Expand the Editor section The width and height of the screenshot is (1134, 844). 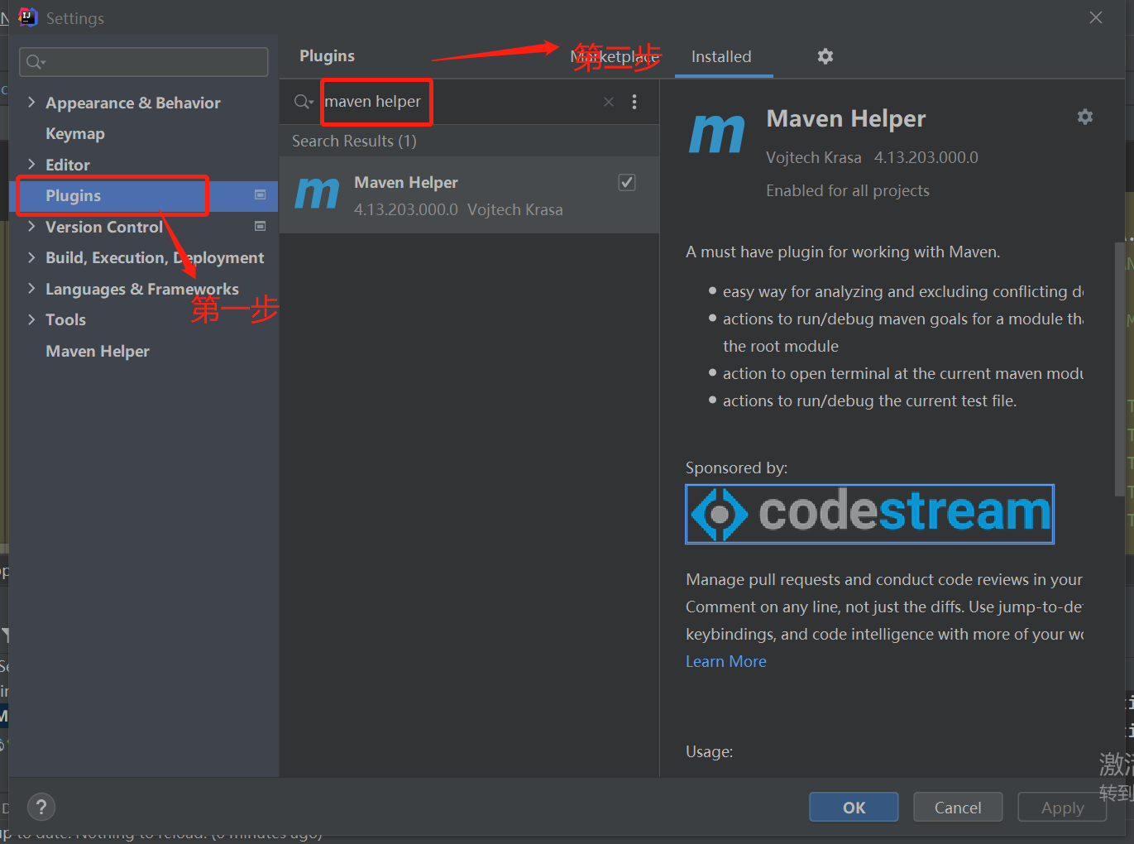pyautogui.click(x=31, y=165)
